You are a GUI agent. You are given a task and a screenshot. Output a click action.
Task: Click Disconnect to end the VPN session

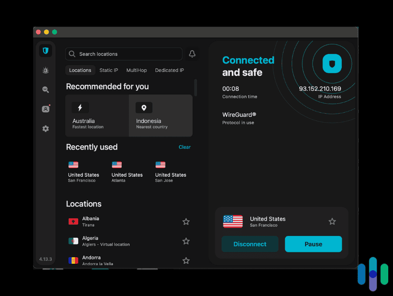250,244
